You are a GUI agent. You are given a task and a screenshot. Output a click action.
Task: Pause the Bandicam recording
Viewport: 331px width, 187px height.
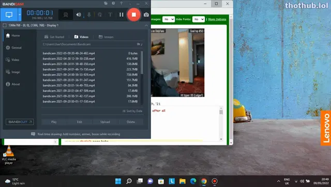[x=121, y=14]
